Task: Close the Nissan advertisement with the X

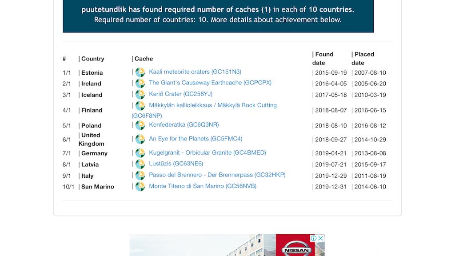Action: click(320, 238)
